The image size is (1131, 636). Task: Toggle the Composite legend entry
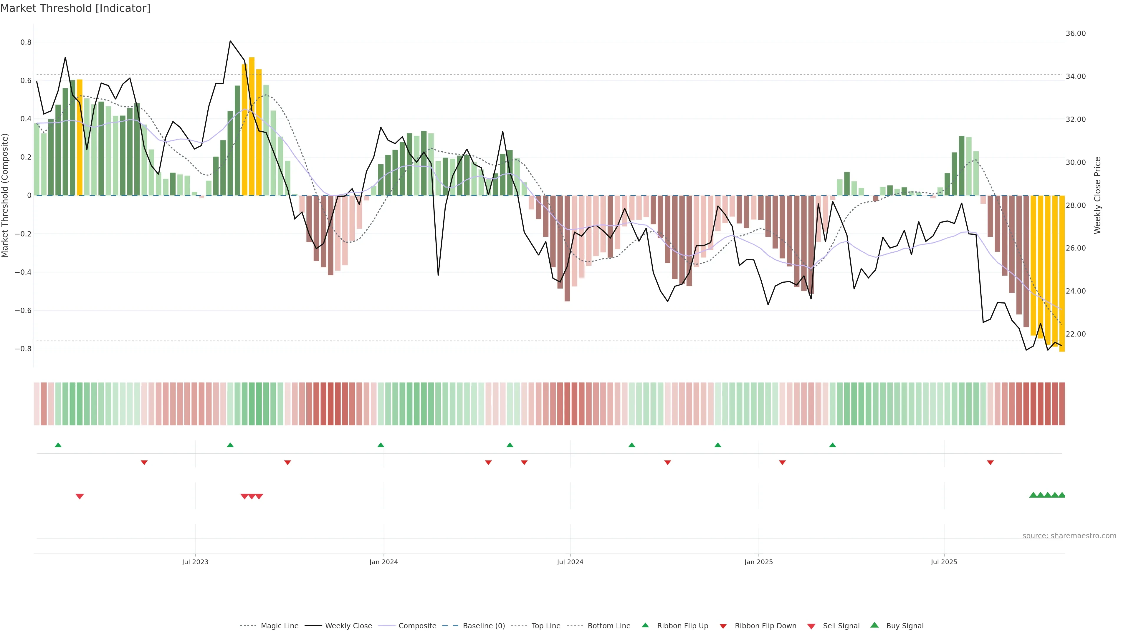pyautogui.click(x=417, y=626)
